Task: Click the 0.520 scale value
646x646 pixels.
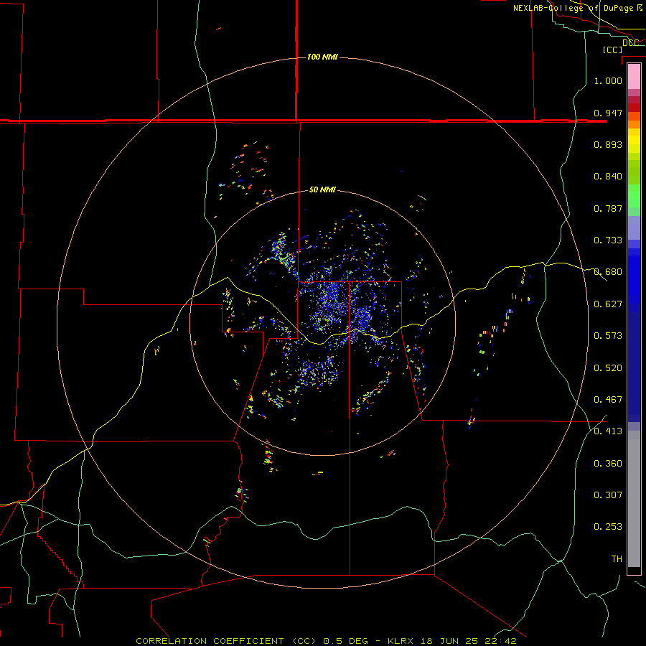Action: [x=608, y=368]
